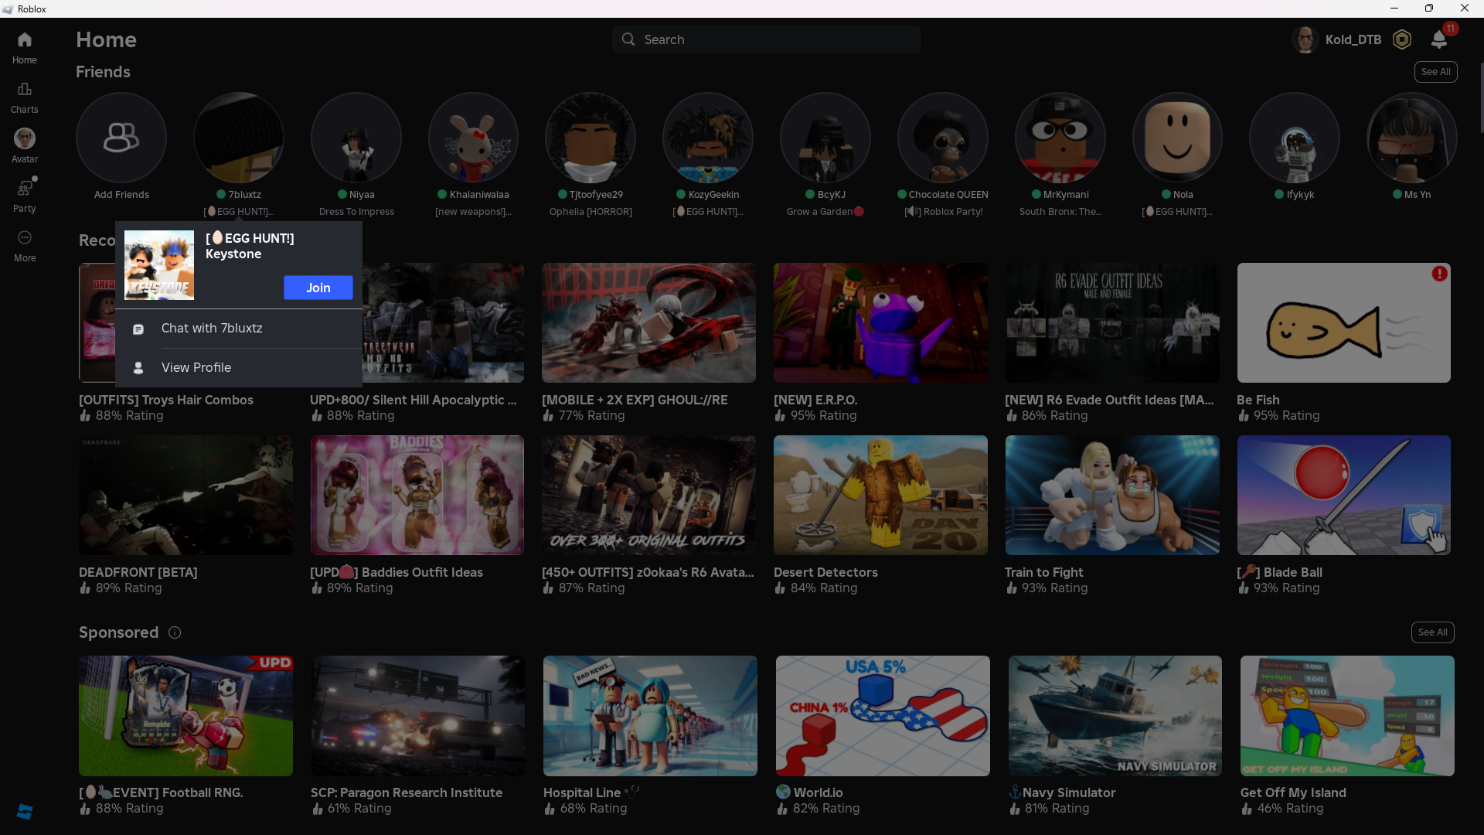Screen dimensions: 1484x835
Task: Click Desert Detectors title text
Action: pyautogui.click(x=825, y=572)
